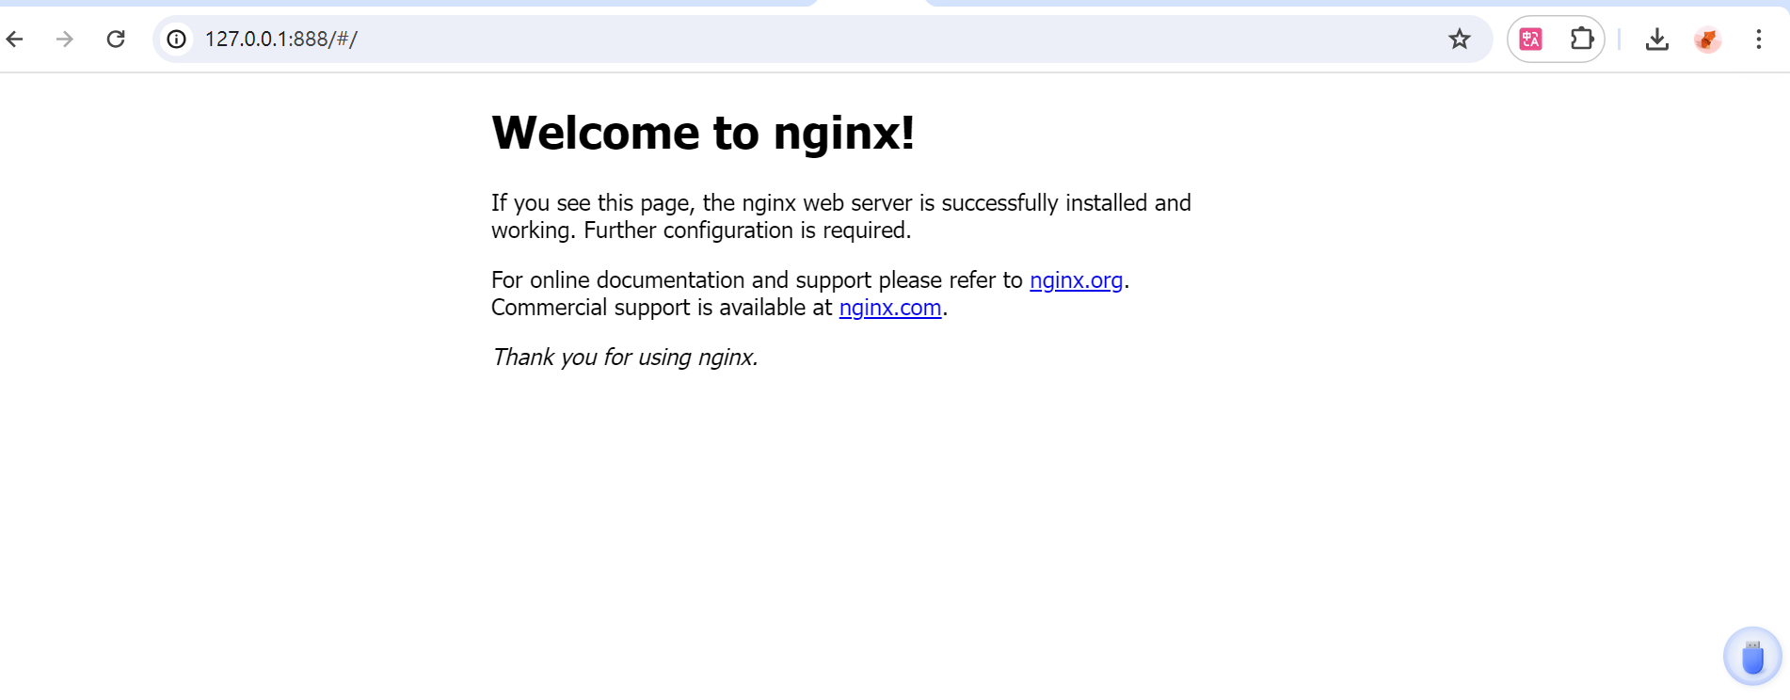
Task: Click the Thank you for using nginx text
Action: click(x=625, y=358)
